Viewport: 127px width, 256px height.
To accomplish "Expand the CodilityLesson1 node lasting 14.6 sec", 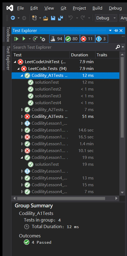I will [x=22, y=130].
